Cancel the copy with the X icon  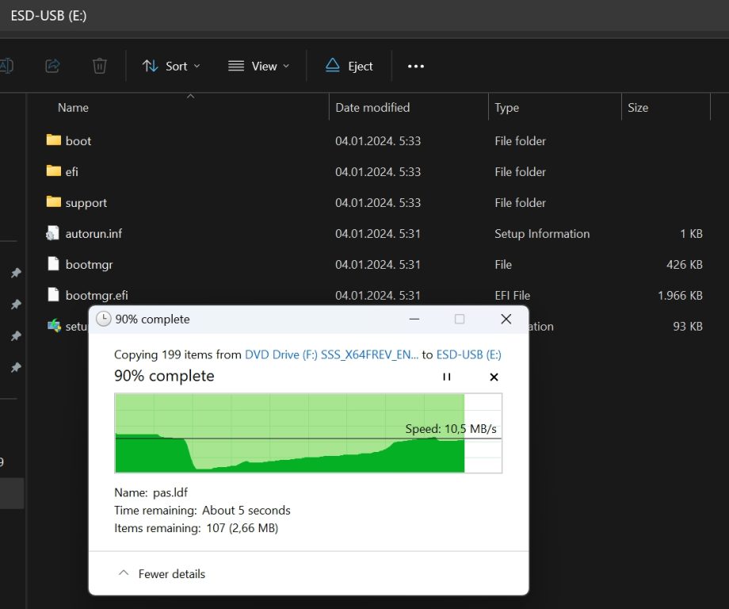click(x=494, y=377)
